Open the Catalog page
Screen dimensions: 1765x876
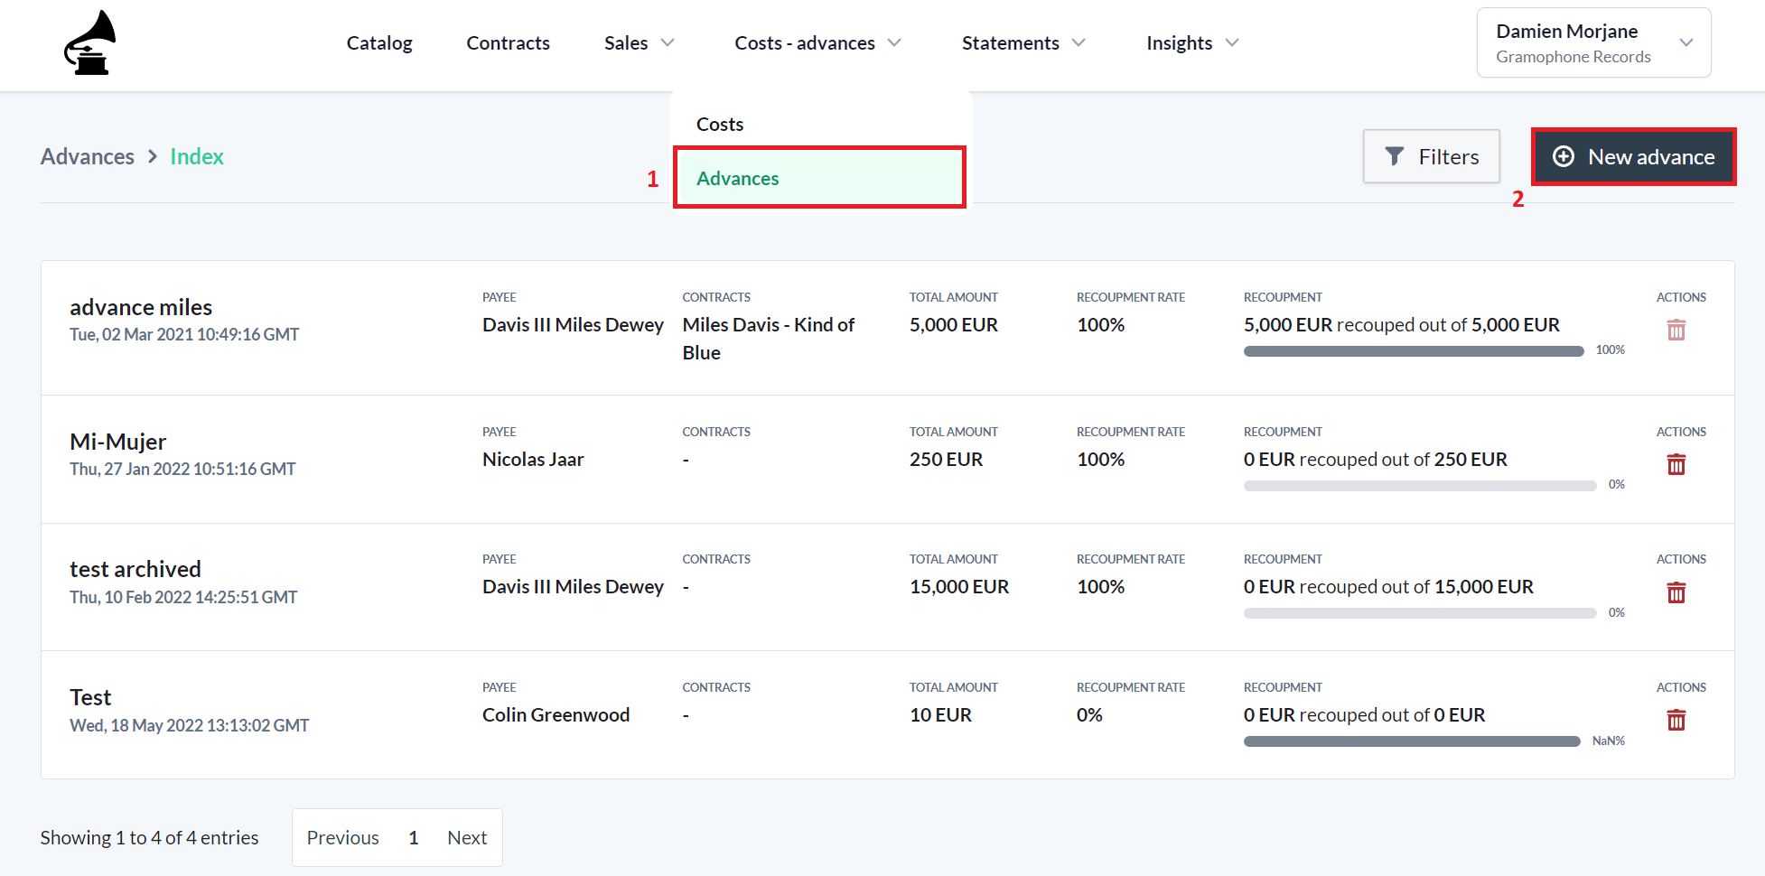tap(379, 42)
